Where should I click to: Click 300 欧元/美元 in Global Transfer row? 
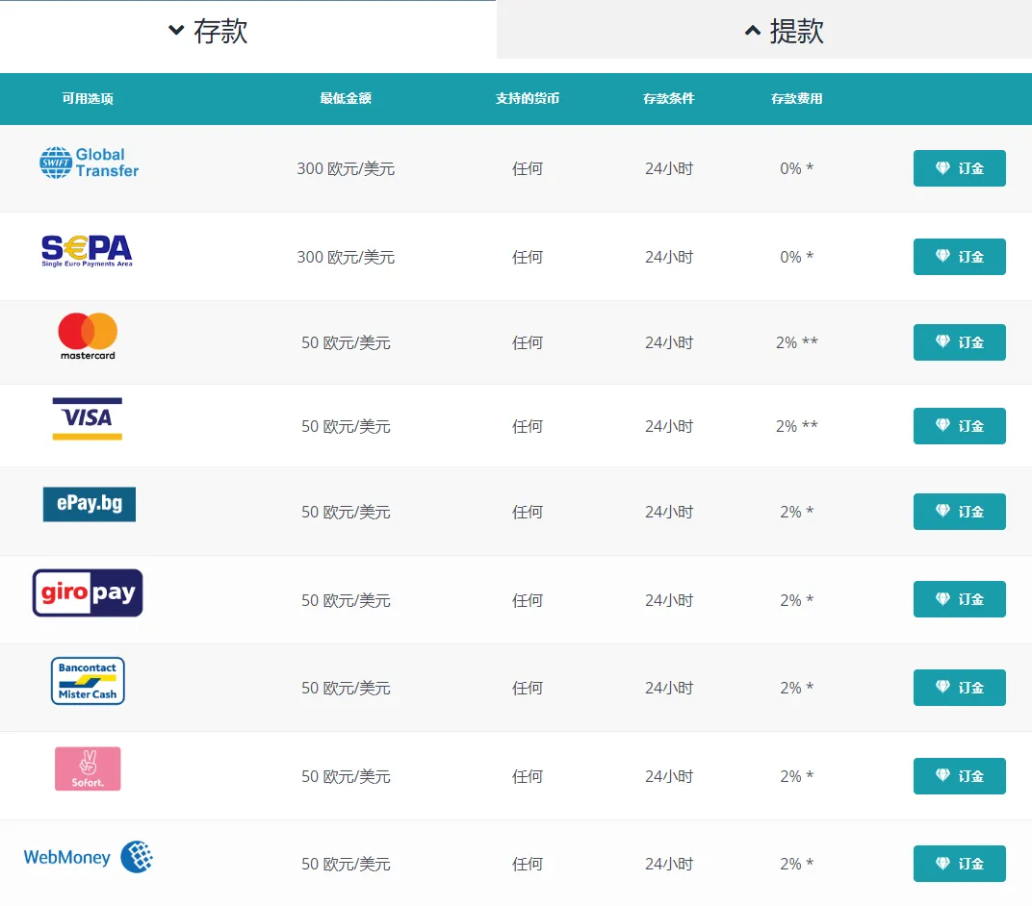(x=346, y=169)
